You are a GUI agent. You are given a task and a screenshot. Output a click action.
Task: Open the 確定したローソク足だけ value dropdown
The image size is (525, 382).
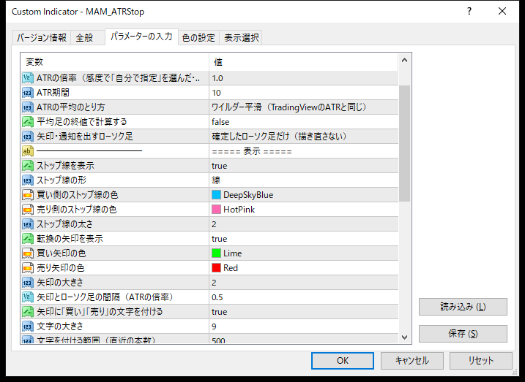pyautogui.click(x=304, y=137)
